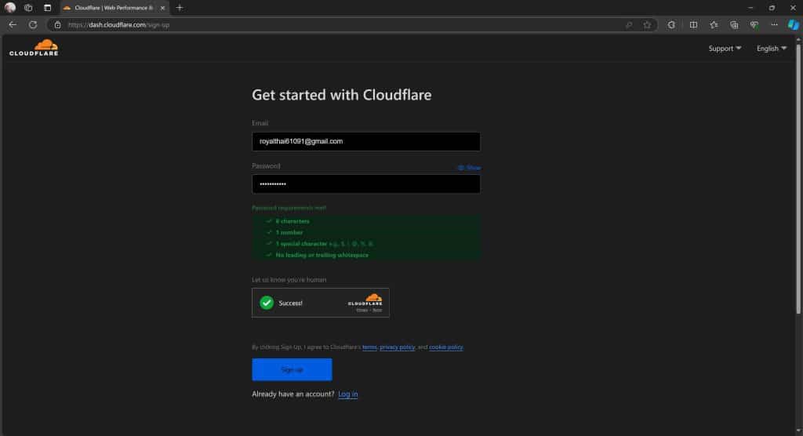Click the address bar URL
The height and width of the screenshot is (436, 803).
coord(118,24)
